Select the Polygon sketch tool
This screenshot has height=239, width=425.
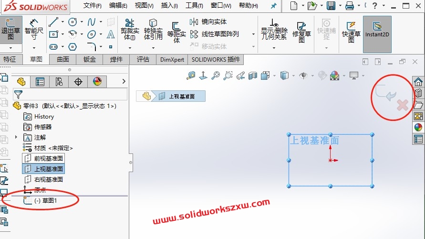click(x=73, y=47)
